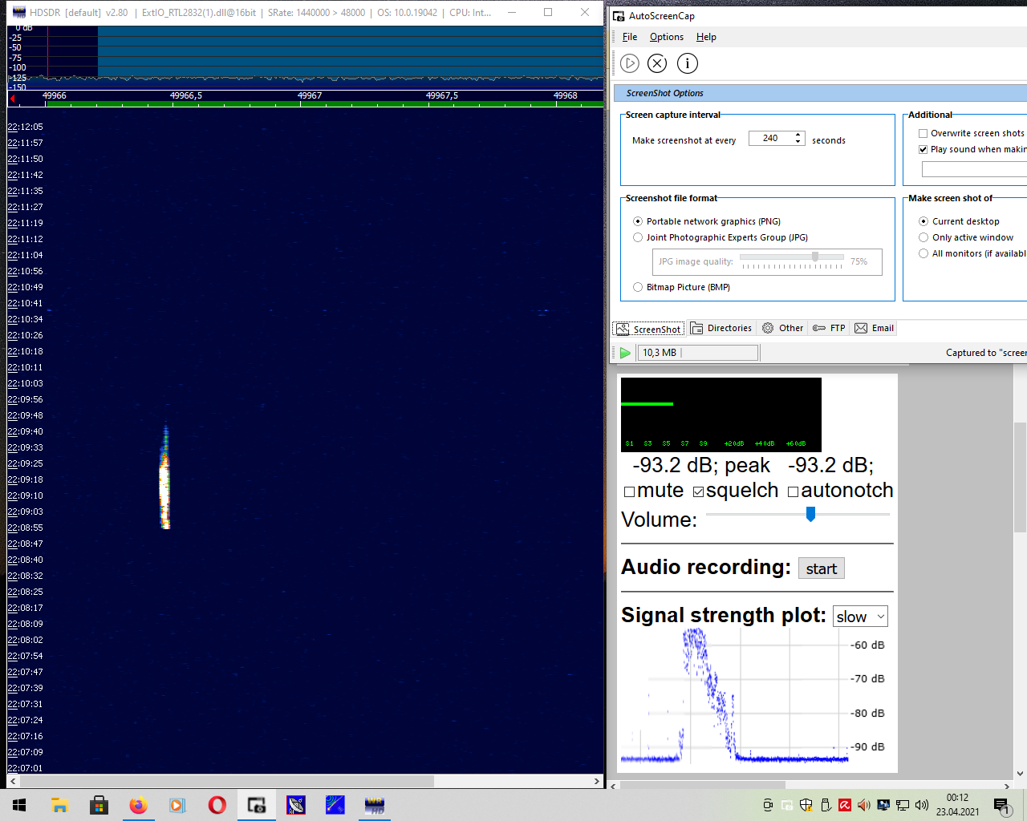Click the Directories tab folder icon
Screen dimensions: 1027x821
pos(696,328)
